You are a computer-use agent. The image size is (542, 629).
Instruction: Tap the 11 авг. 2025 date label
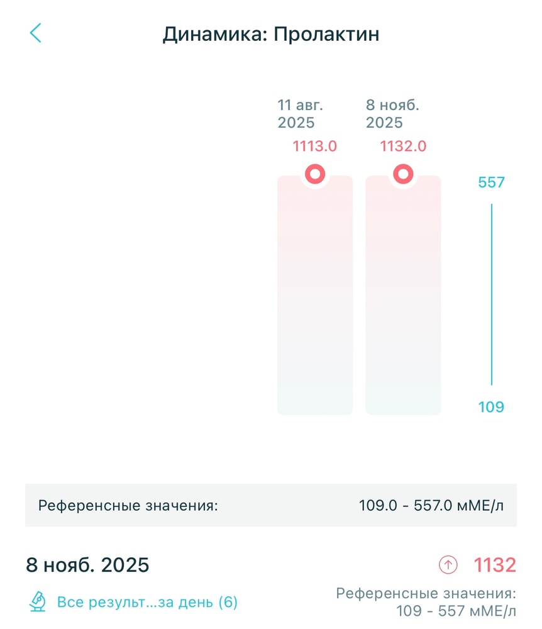(297, 113)
